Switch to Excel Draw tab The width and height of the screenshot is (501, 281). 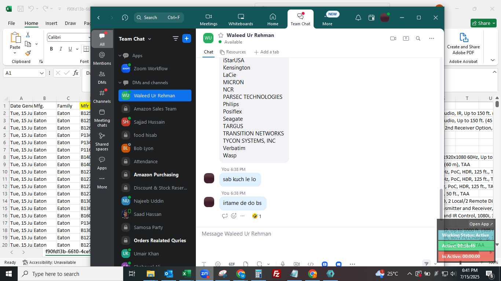point(70,23)
